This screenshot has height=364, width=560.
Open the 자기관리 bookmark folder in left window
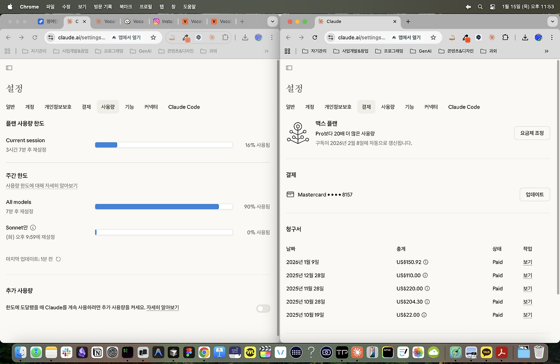pos(34,51)
